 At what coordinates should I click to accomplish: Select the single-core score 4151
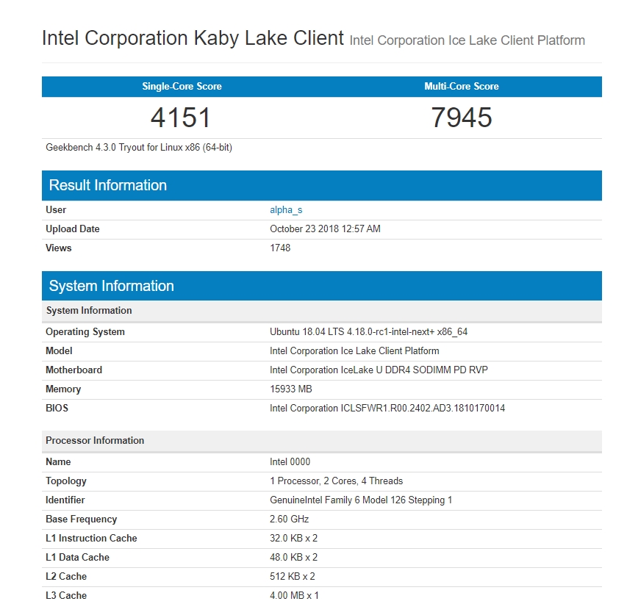tap(181, 116)
